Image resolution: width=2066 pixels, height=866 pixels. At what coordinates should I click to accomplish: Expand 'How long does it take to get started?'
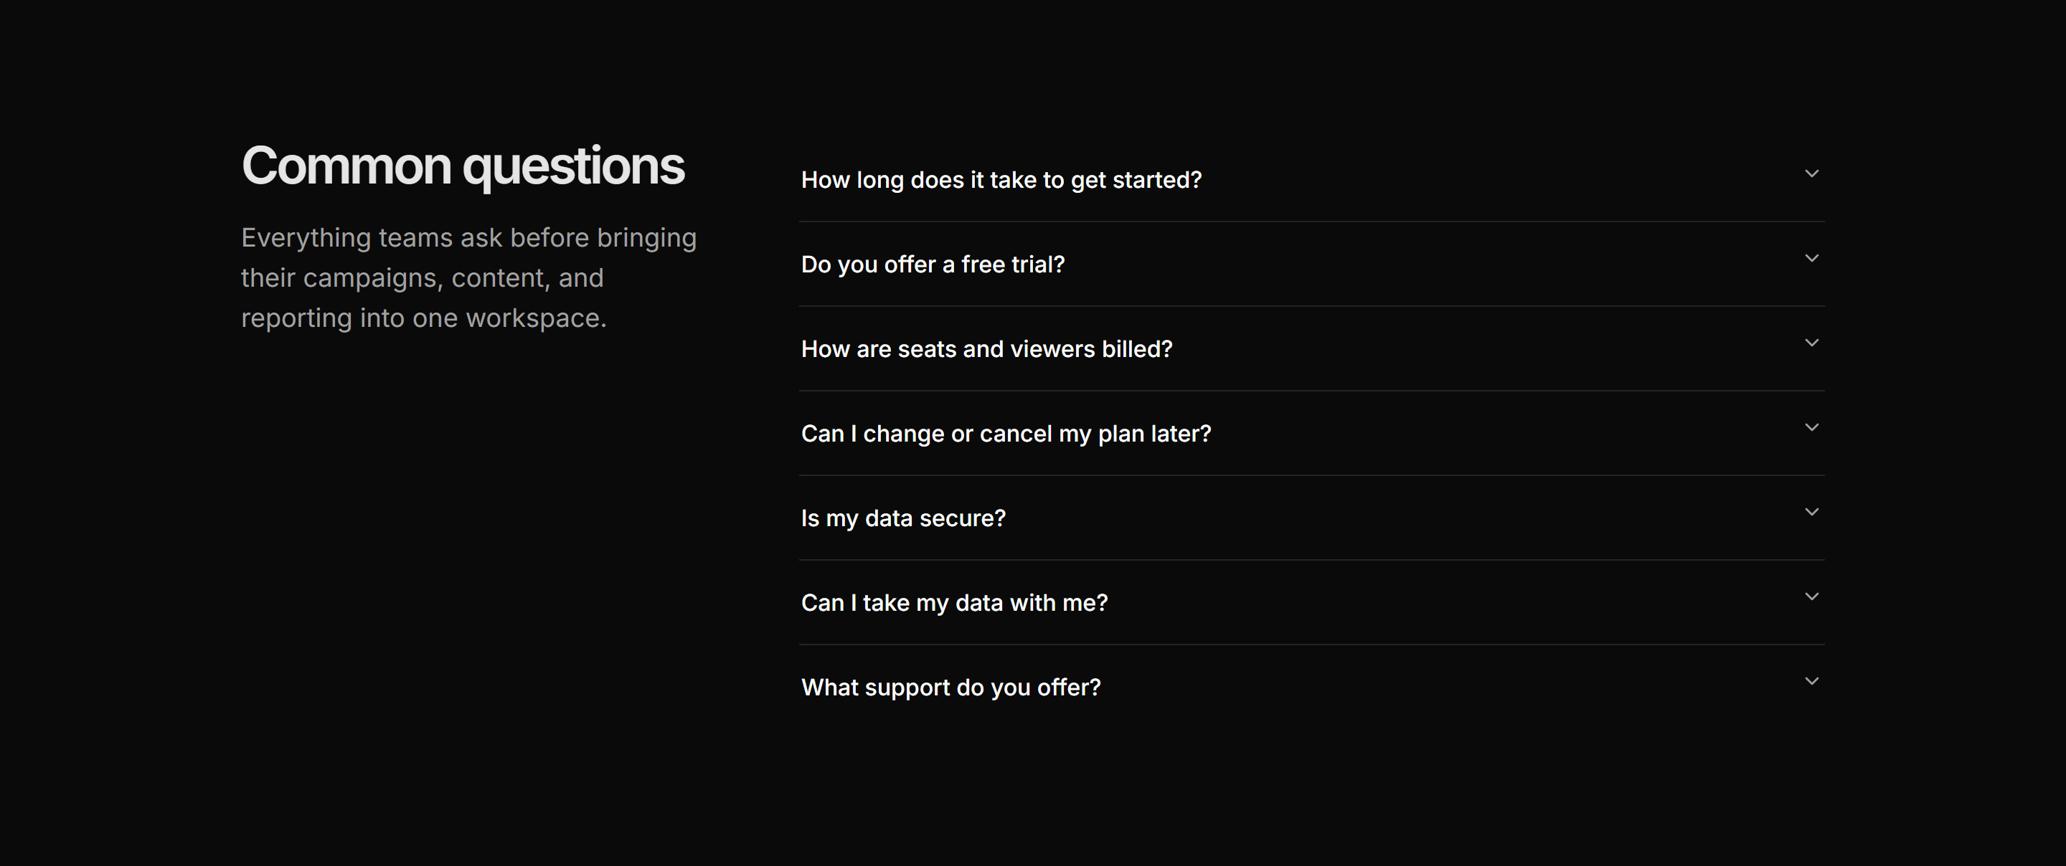[x=1311, y=180]
